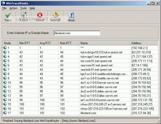Screen dimensions: 161x124
Task: Sort by the Name column header
Action: point(104,43)
